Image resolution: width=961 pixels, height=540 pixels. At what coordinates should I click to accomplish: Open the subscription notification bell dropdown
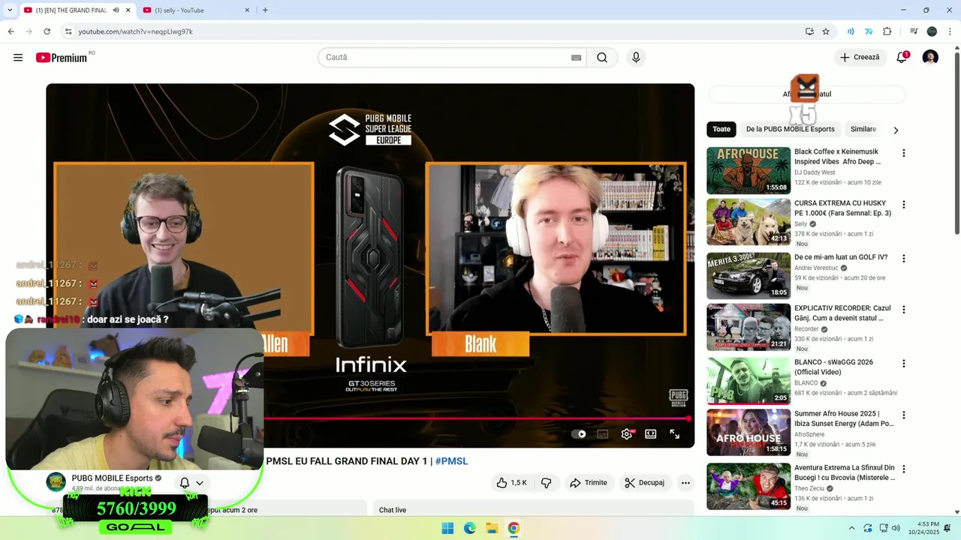tap(191, 483)
